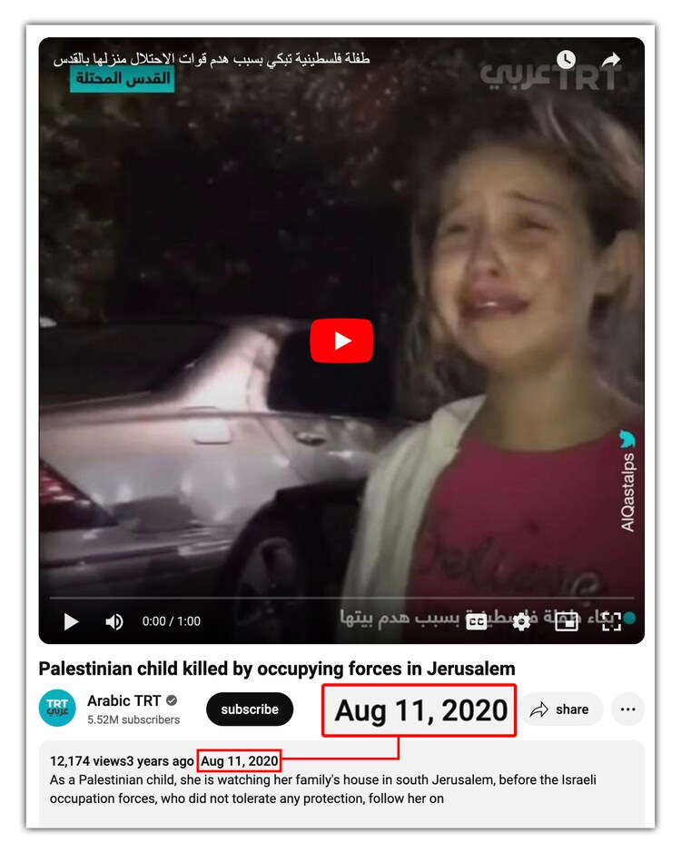The width and height of the screenshot is (681, 853).
Task: Enter fullscreen using the corner brackets icon
Action: (611, 621)
